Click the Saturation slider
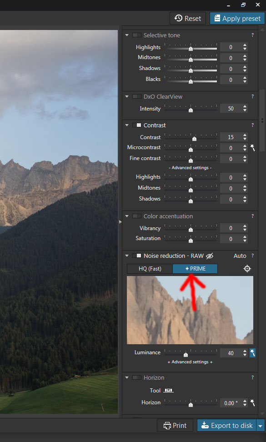Screen dimensions: 266x442 [191, 239]
